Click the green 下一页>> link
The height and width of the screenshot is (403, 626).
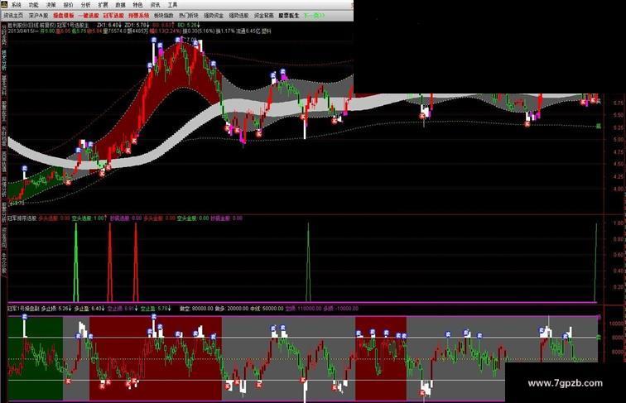pyautogui.click(x=314, y=16)
